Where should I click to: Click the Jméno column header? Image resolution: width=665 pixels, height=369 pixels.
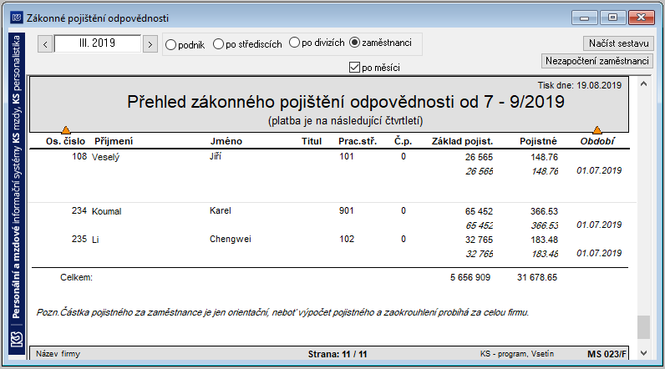(x=226, y=141)
